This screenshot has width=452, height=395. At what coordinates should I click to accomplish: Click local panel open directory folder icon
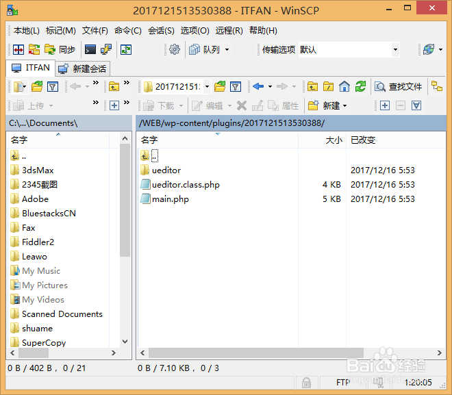(37, 87)
